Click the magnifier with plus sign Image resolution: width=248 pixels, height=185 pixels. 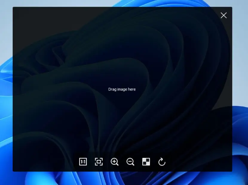tap(114, 162)
